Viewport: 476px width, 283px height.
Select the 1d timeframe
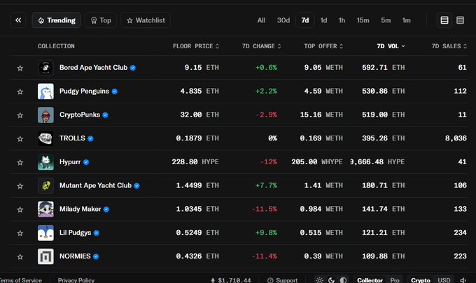click(323, 20)
